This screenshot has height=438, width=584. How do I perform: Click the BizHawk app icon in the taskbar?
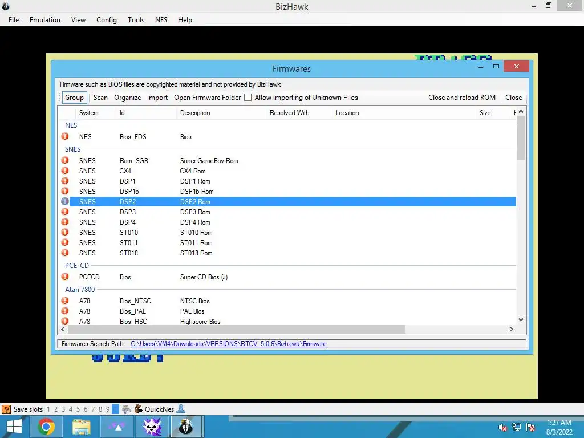click(187, 427)
